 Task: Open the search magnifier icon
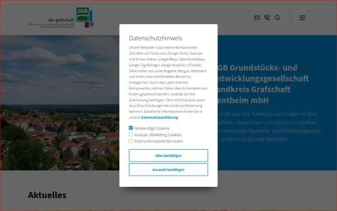[277, 17]
